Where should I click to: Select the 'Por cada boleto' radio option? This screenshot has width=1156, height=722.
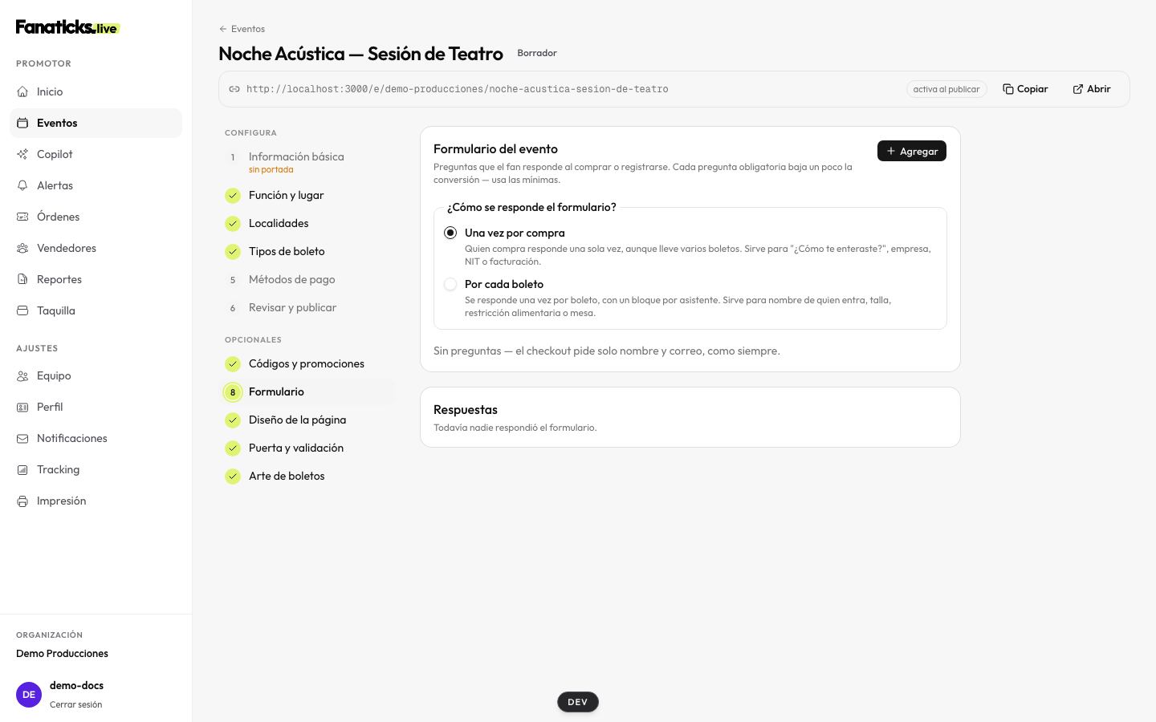point(450,284)
